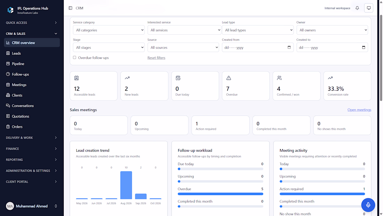Enable the Overdue follow-ups checkbox
Image resolution: width=383 pixels, height=216 pixels.
[75, 58]
